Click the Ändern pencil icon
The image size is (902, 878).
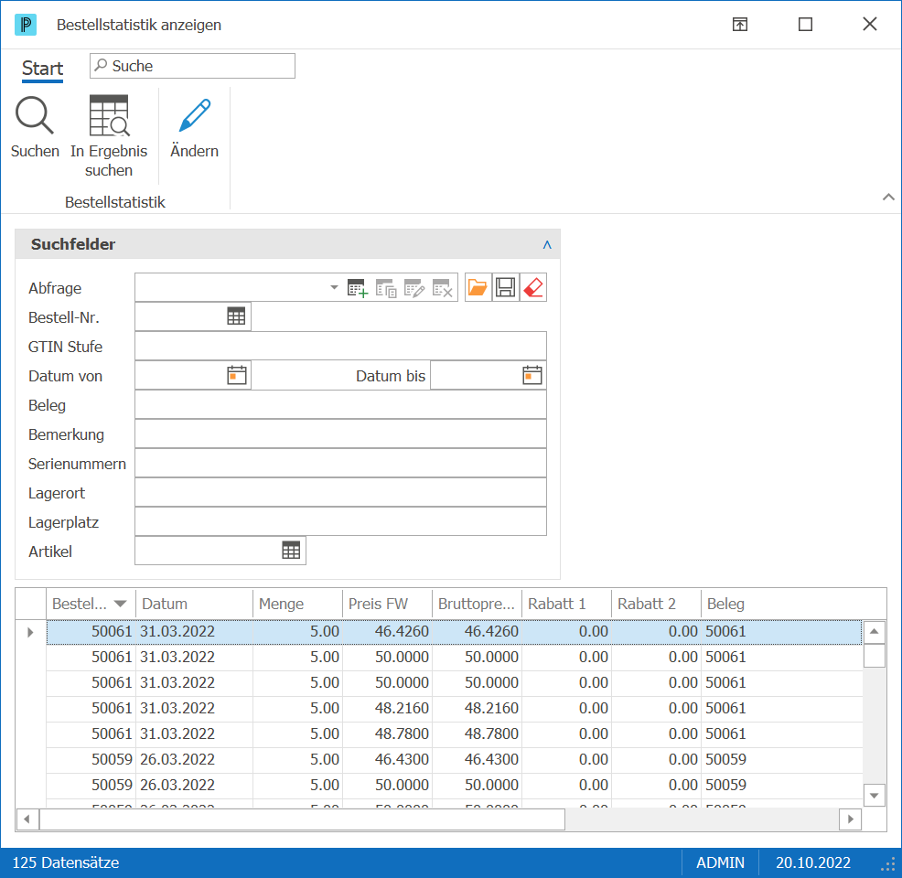click(x=195, y=115)
